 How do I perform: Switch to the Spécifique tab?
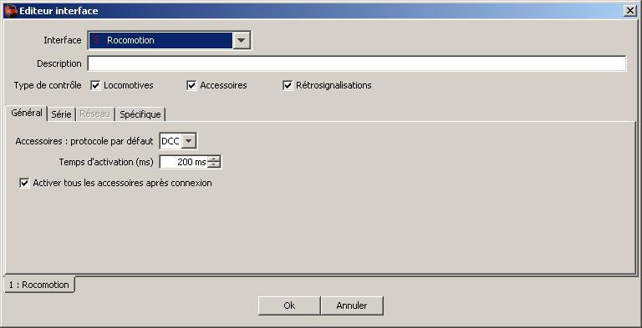140,114
